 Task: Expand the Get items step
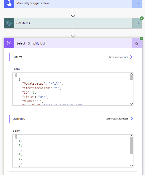click(x=73, y=23)
